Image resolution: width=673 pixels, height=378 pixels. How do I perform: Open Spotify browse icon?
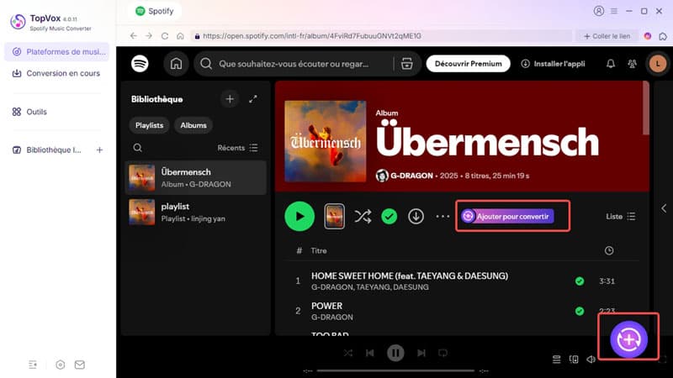coord(407,64)
